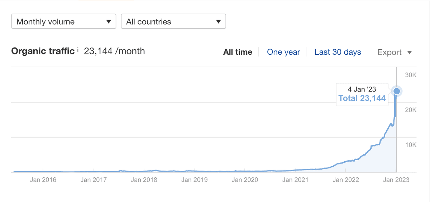Screen dimensions: 430x202
Task: Switch to the One year view
Action: (283, 52)
